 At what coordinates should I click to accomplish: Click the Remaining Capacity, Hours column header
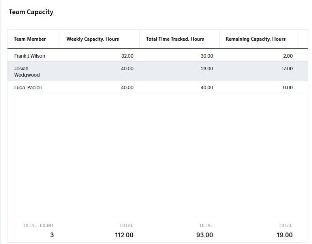256,39
